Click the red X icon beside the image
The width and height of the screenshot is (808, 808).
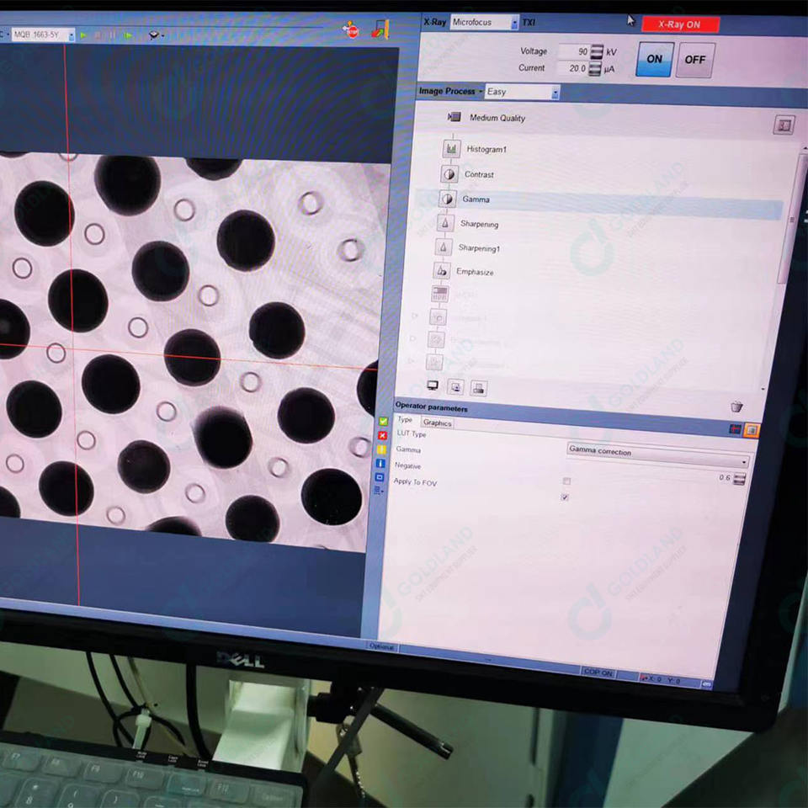[x=383, y=435]
